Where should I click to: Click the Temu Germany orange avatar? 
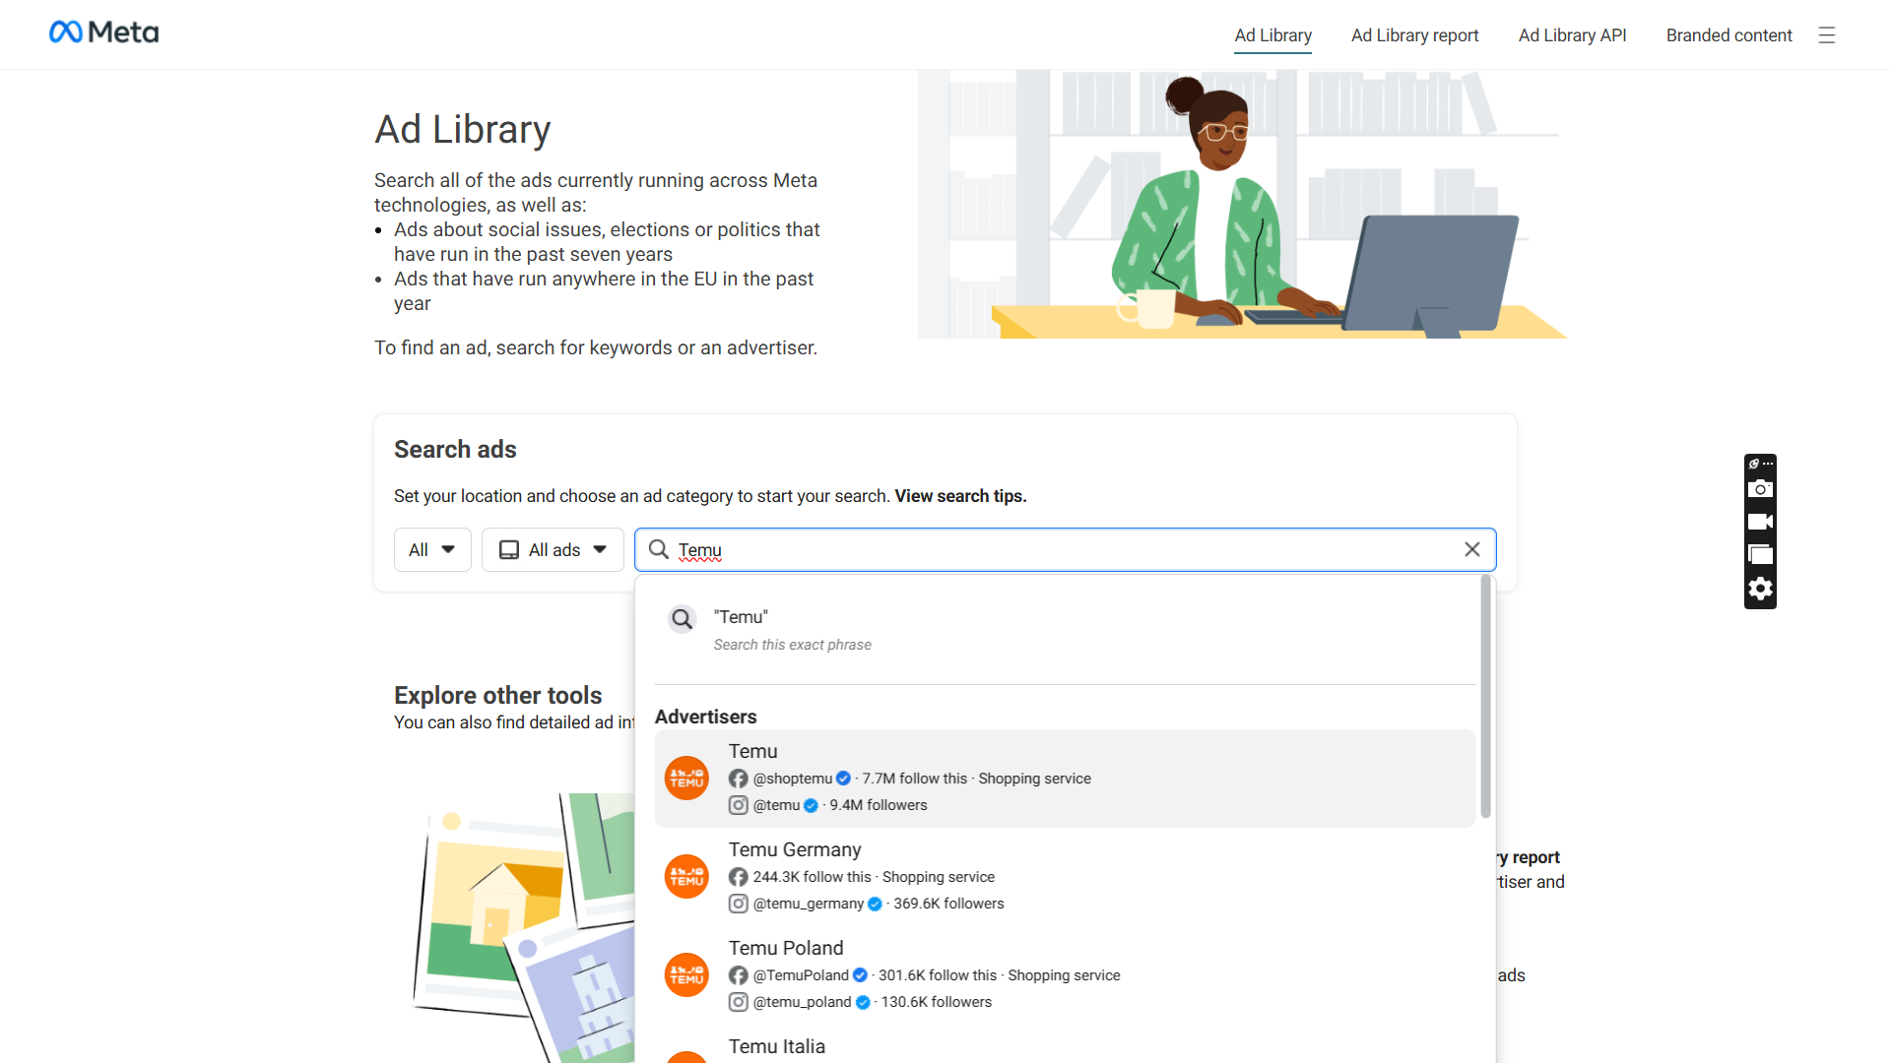click(x=686, y=876)
